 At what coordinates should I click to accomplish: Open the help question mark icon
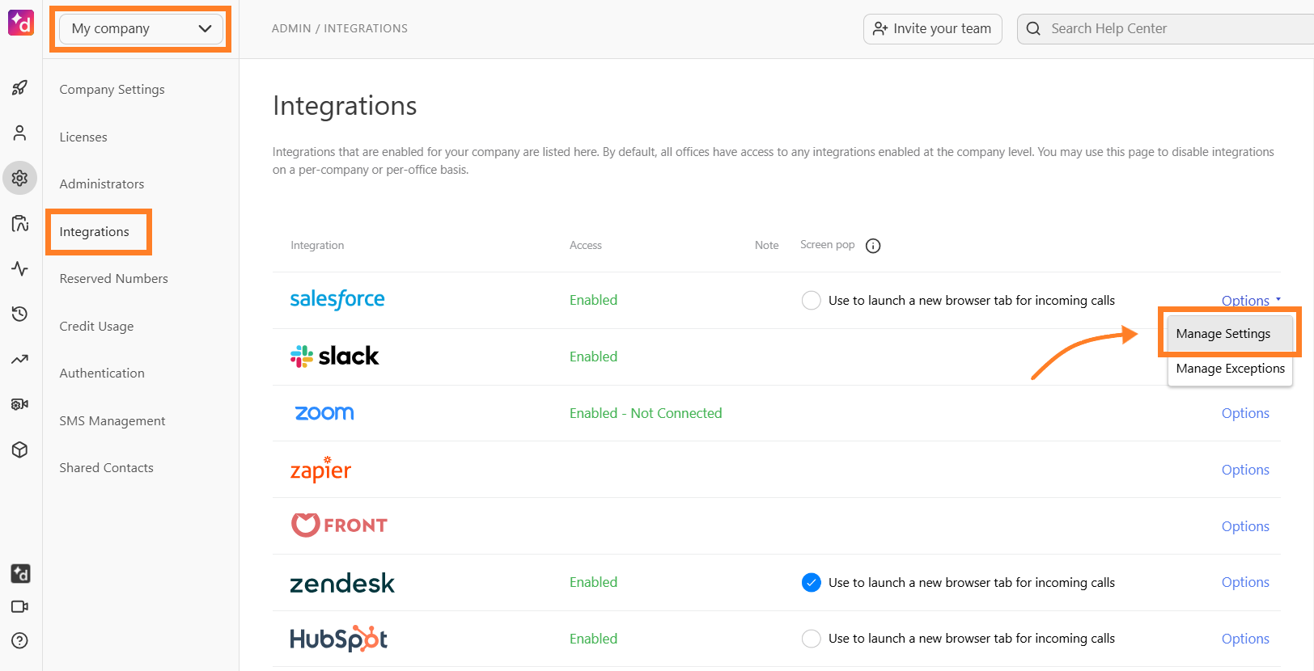pos(20,640)
